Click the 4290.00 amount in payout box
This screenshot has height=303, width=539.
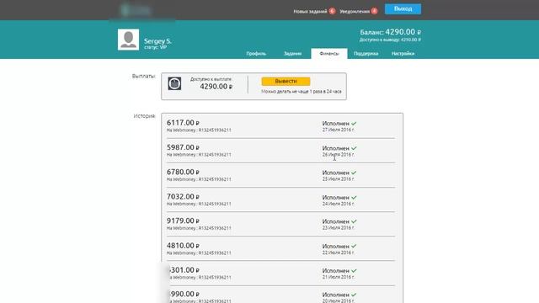tap(216, 87)
